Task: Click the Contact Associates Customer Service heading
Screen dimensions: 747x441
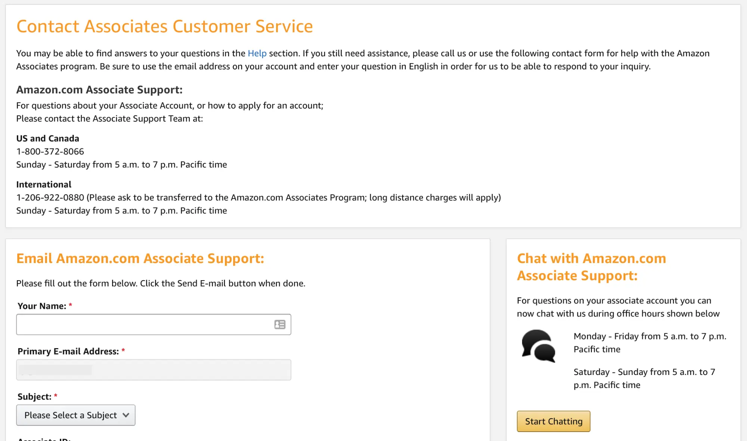Action: 165,26
